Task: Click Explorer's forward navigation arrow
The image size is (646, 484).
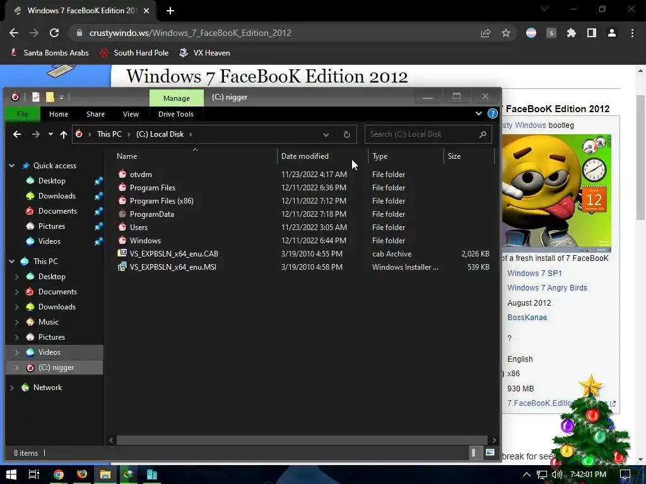Action: pos(36,134)
